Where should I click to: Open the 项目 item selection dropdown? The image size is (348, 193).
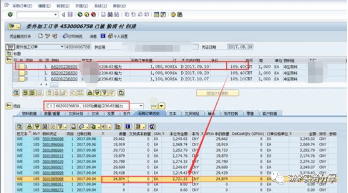click(x=141, y=106)
